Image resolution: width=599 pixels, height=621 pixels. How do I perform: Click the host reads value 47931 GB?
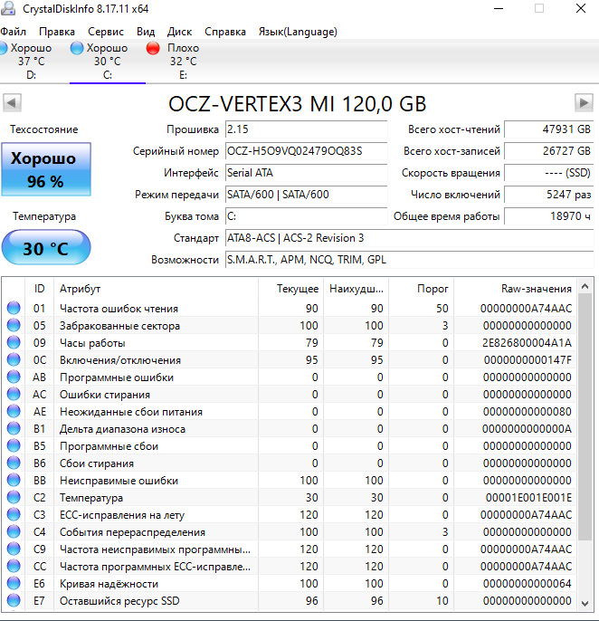pyautogui.click(x=548, y=129)
